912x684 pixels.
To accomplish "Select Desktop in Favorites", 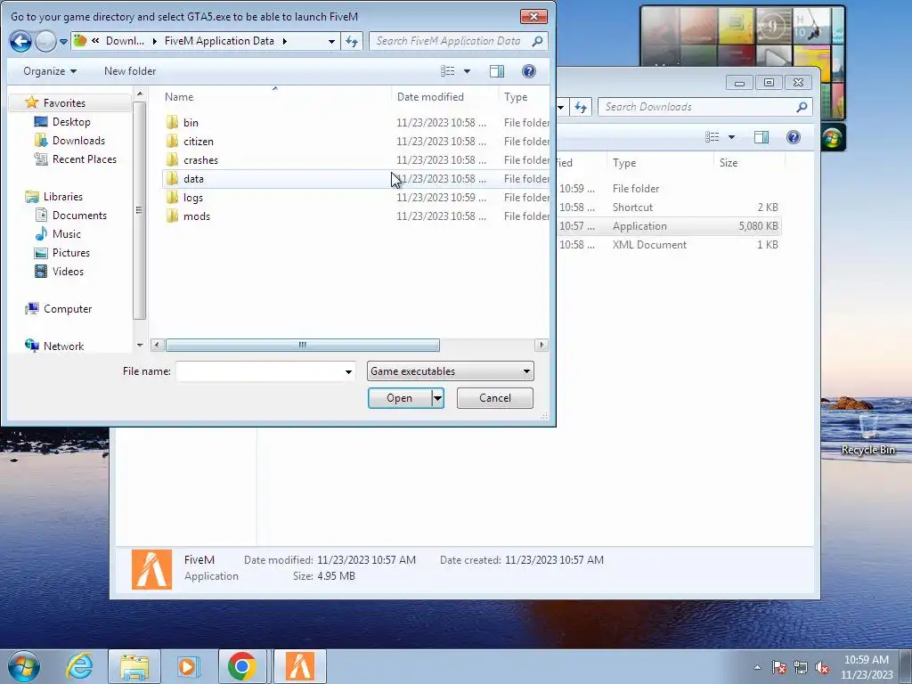I will (63, 121).
